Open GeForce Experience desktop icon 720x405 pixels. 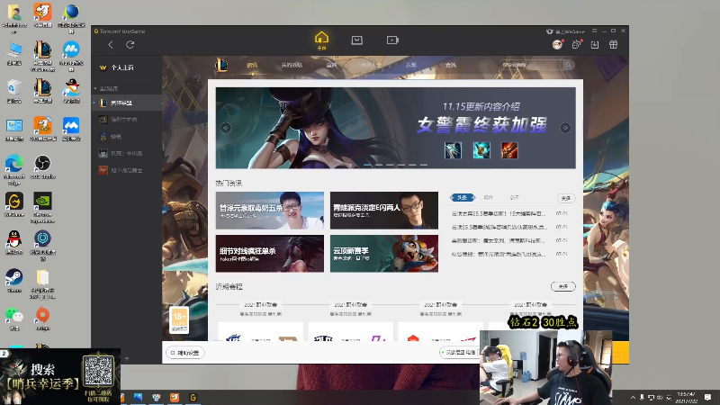pos(42,208)
